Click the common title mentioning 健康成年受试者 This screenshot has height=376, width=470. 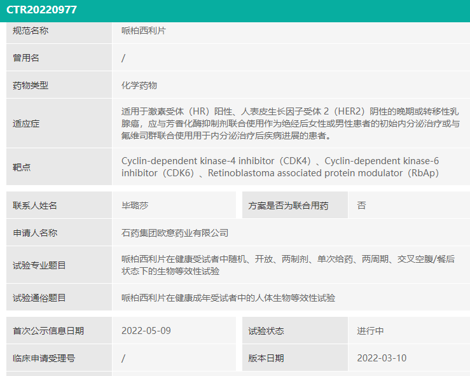(x=228, y=298)
